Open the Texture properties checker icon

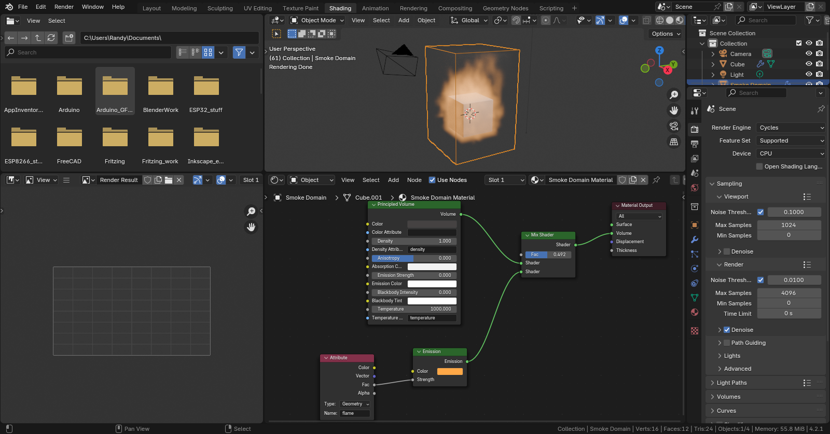(695, 331)
